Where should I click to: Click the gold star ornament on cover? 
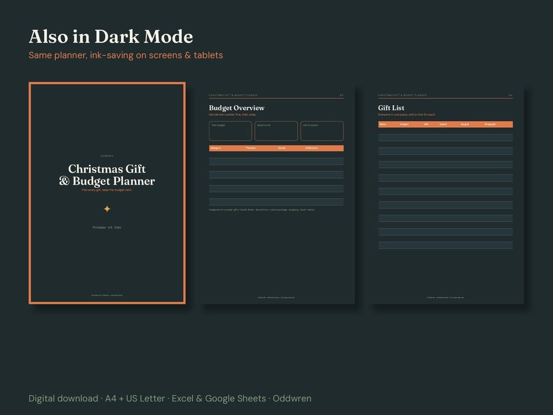107,209
